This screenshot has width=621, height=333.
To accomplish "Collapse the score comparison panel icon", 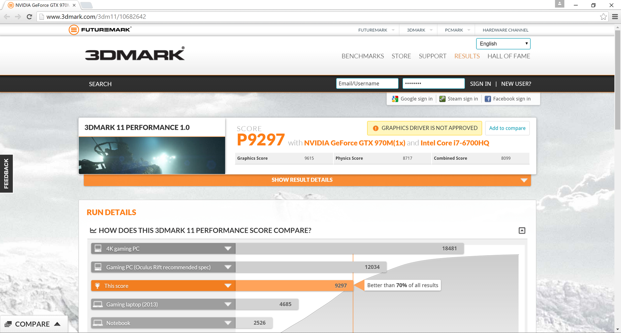I will (x=522, y=230).
